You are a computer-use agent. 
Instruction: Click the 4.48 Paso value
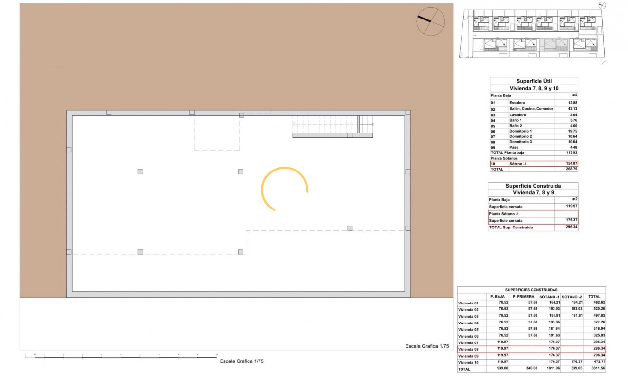point(573,147)
